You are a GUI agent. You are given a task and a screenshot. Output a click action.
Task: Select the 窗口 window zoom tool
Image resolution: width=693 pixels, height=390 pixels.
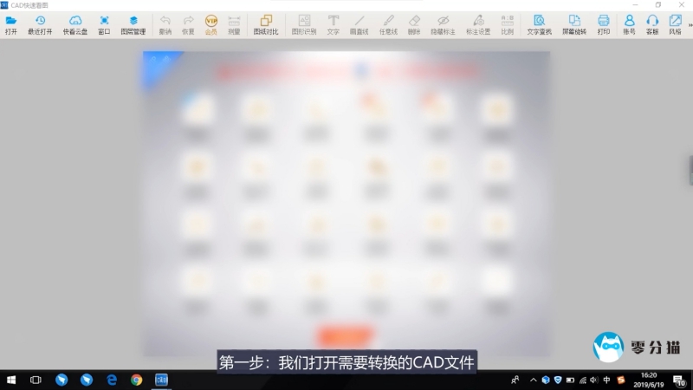pyautogui.click(x=104, y=25)
